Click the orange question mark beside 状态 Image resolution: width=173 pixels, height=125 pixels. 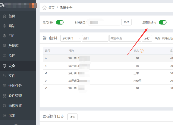point(142,51)
